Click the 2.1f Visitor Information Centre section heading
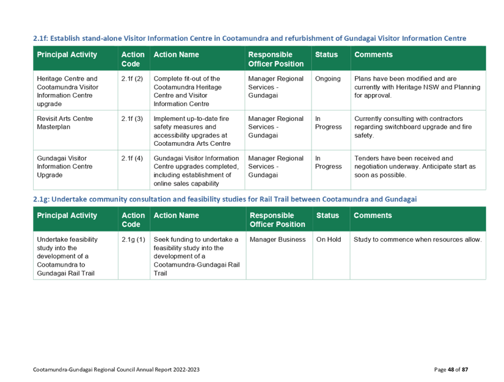The height and width of the screenshot is (382, 504). click(249, 38)
